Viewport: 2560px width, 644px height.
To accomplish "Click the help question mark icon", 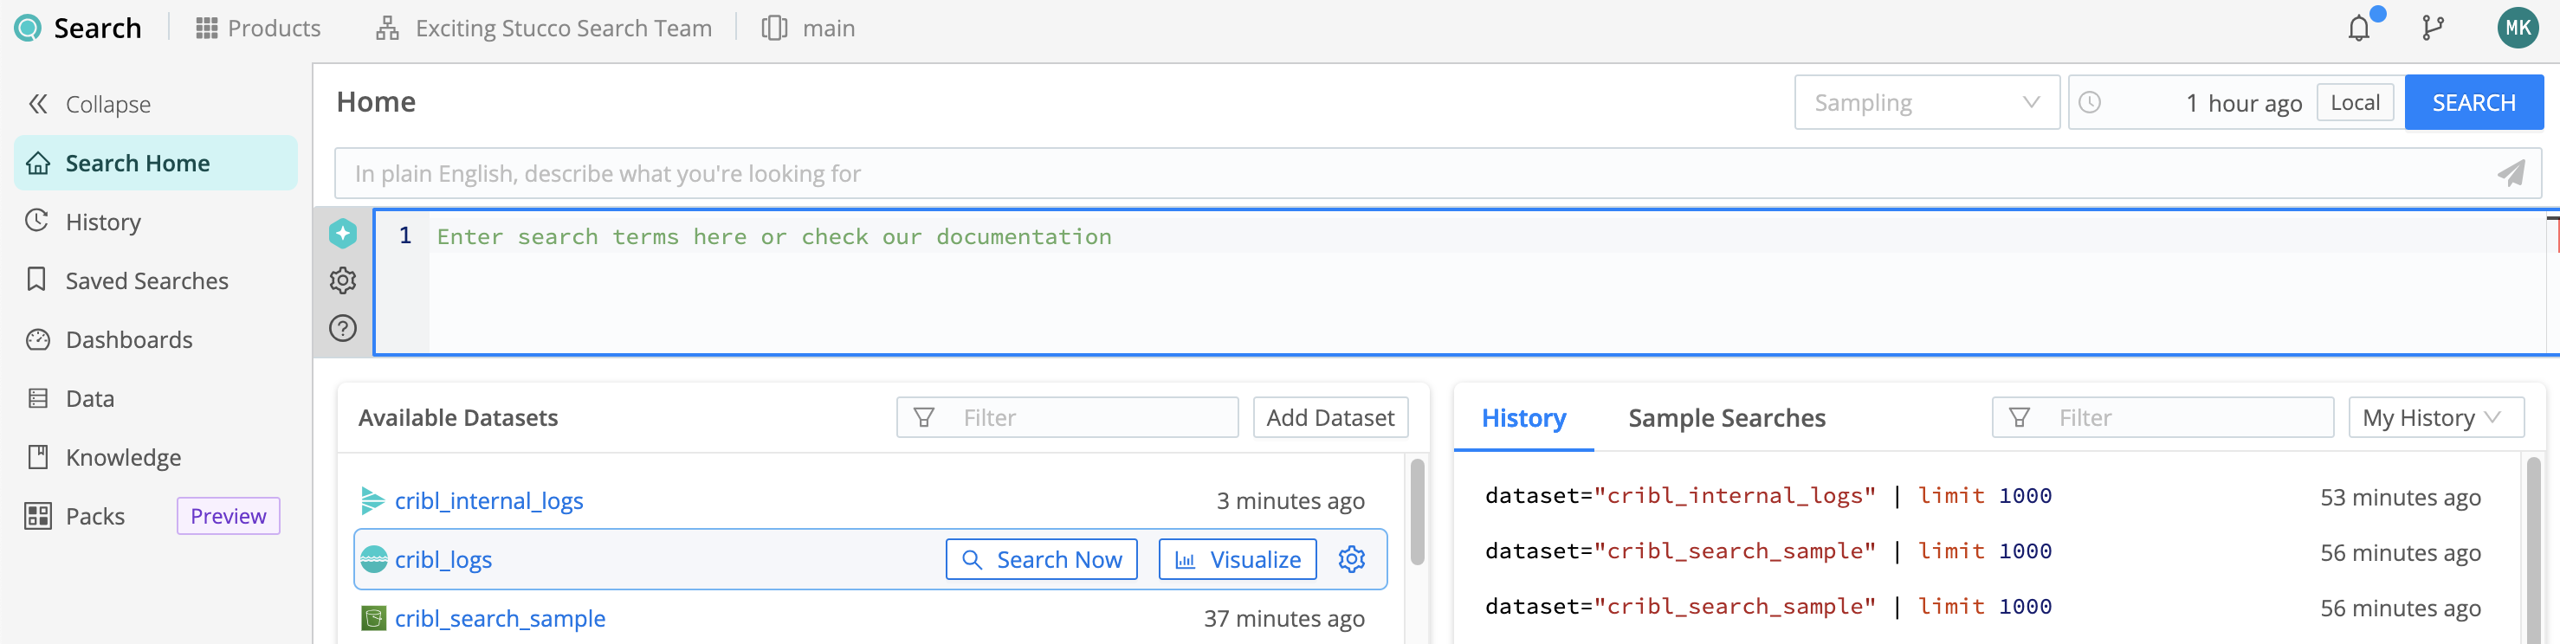I will (343, 328).
